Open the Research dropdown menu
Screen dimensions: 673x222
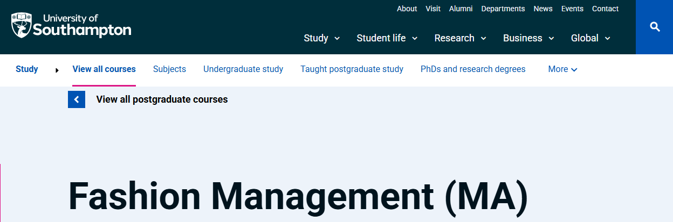point(460,38)
